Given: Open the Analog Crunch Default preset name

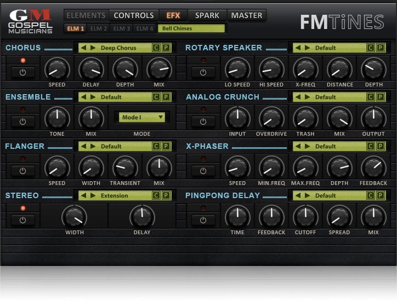Looking at the screenshot, I should (326, 97).
